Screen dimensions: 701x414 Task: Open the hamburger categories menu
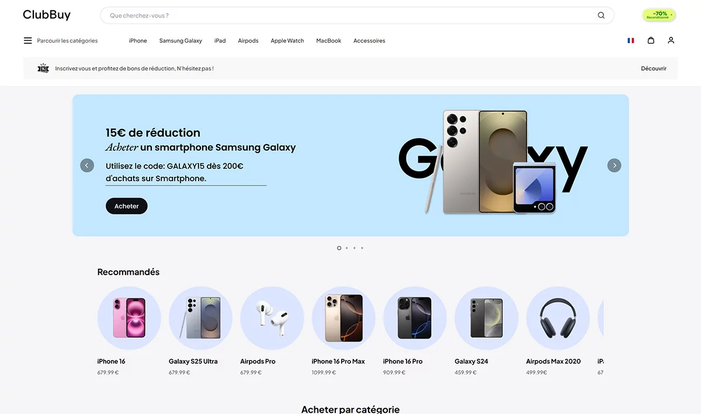click(x=27, y=41)
